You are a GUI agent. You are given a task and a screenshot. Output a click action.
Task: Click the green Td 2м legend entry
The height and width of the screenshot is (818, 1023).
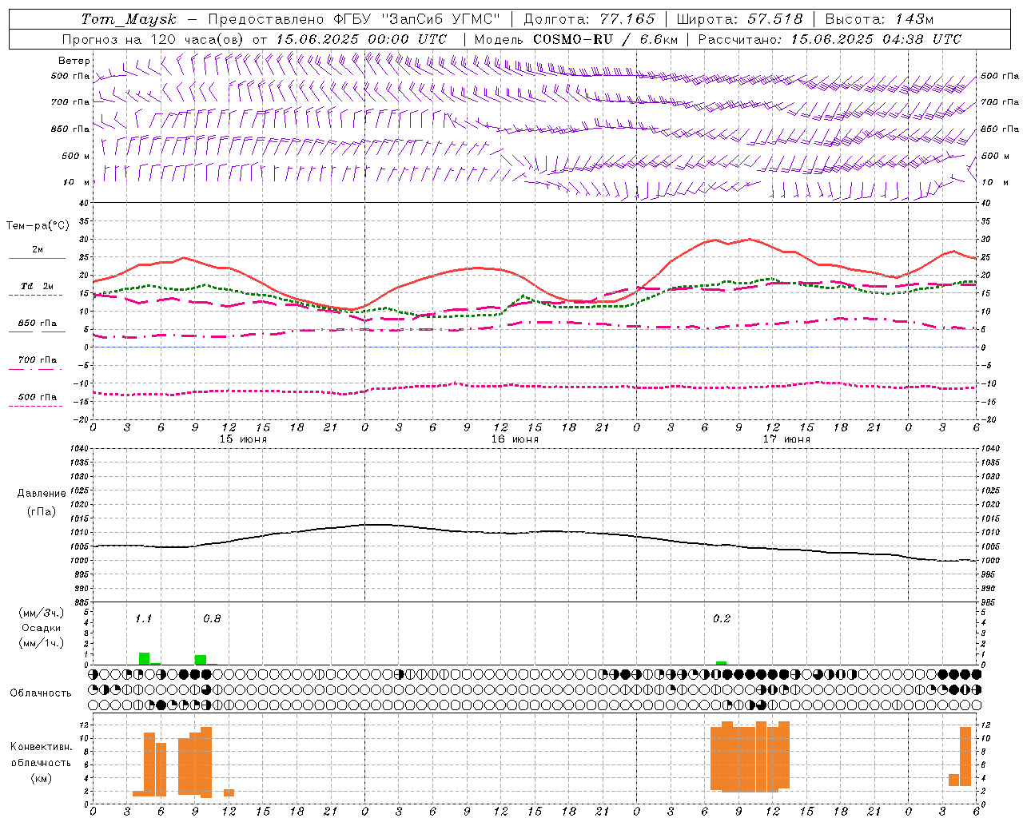point(38,289)
